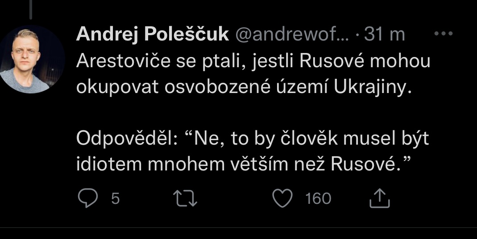Image resolution: width=477 pixels, height=239 pixels.
Task: Click the quoted line beginning with Odpověděl
Action: pyautogui.click(x=252, y=139)
